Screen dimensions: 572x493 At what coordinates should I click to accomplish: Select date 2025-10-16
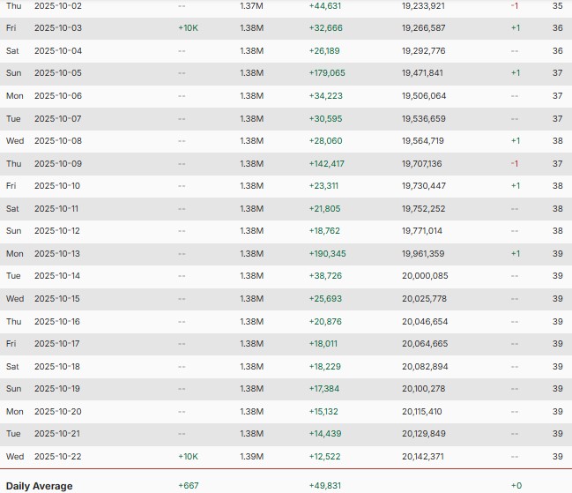(x=57, y=322)
